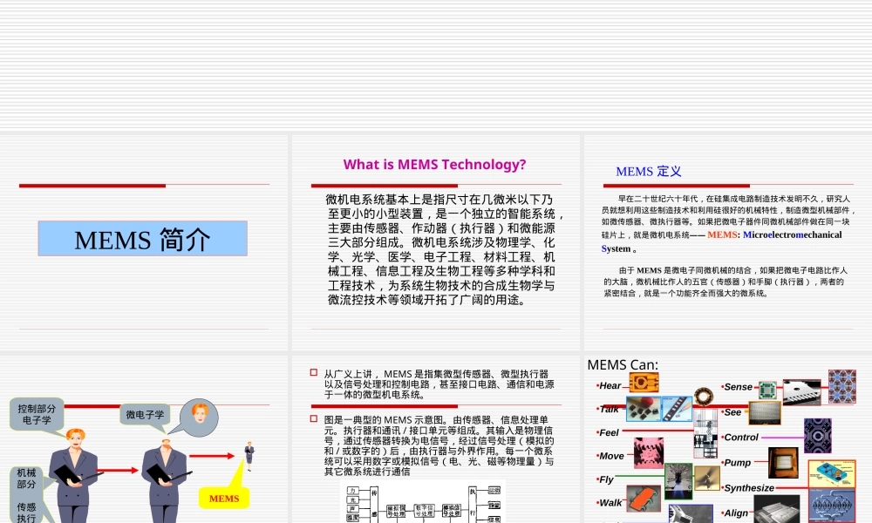Click the 'Align' label

pyautogui.click(x=735, y=513)
